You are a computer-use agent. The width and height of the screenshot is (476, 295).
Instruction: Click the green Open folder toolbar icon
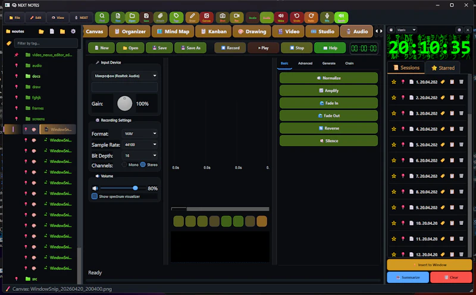click(132, 17)
